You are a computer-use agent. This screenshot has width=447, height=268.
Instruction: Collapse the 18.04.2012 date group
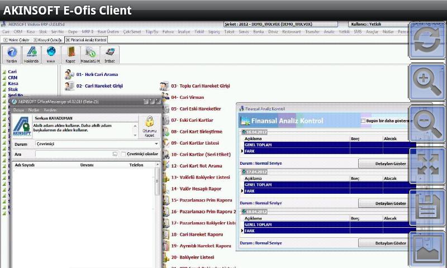244,212
